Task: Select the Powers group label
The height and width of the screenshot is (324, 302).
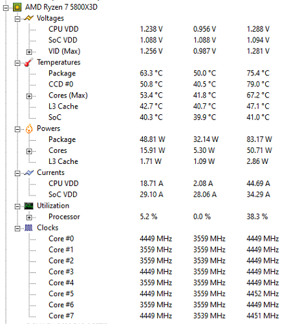Action: point(49,128)
